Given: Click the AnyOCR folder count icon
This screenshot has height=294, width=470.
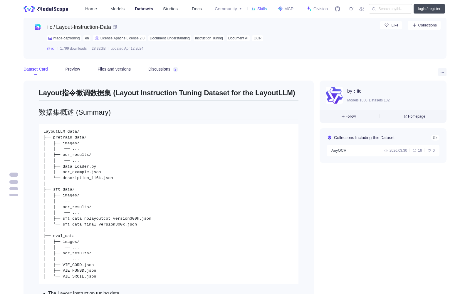Looking at the screenshot, I should click(414, 151).
